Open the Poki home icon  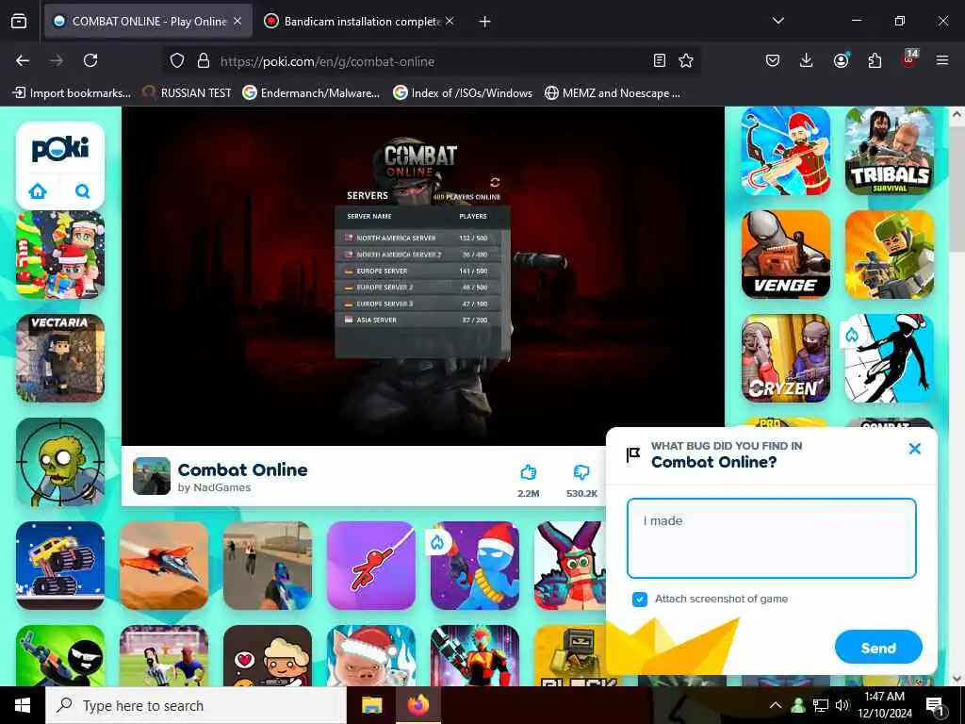tap(38, 190)
